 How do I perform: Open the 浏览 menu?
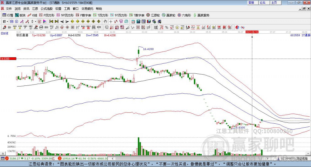click(x=17, y=9)
